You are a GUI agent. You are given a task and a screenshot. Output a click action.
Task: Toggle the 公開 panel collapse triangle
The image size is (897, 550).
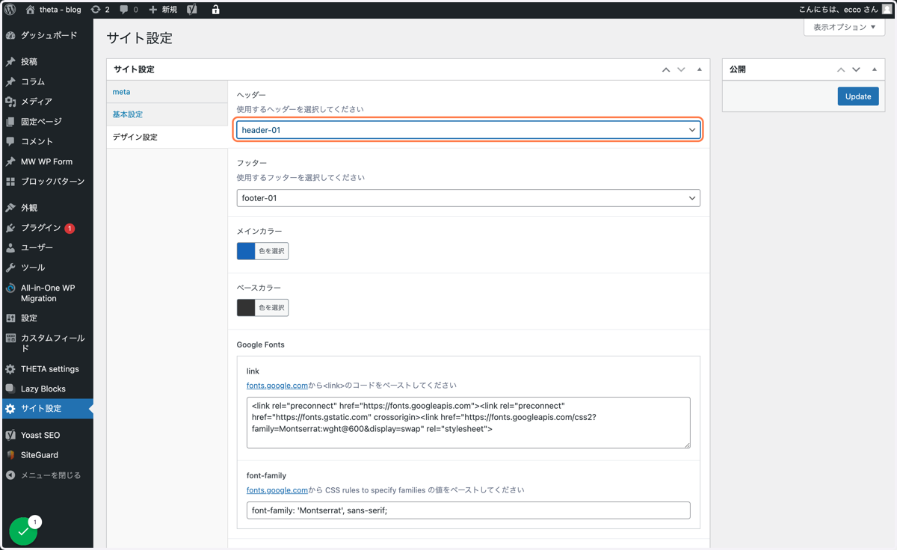click(874, 69)
